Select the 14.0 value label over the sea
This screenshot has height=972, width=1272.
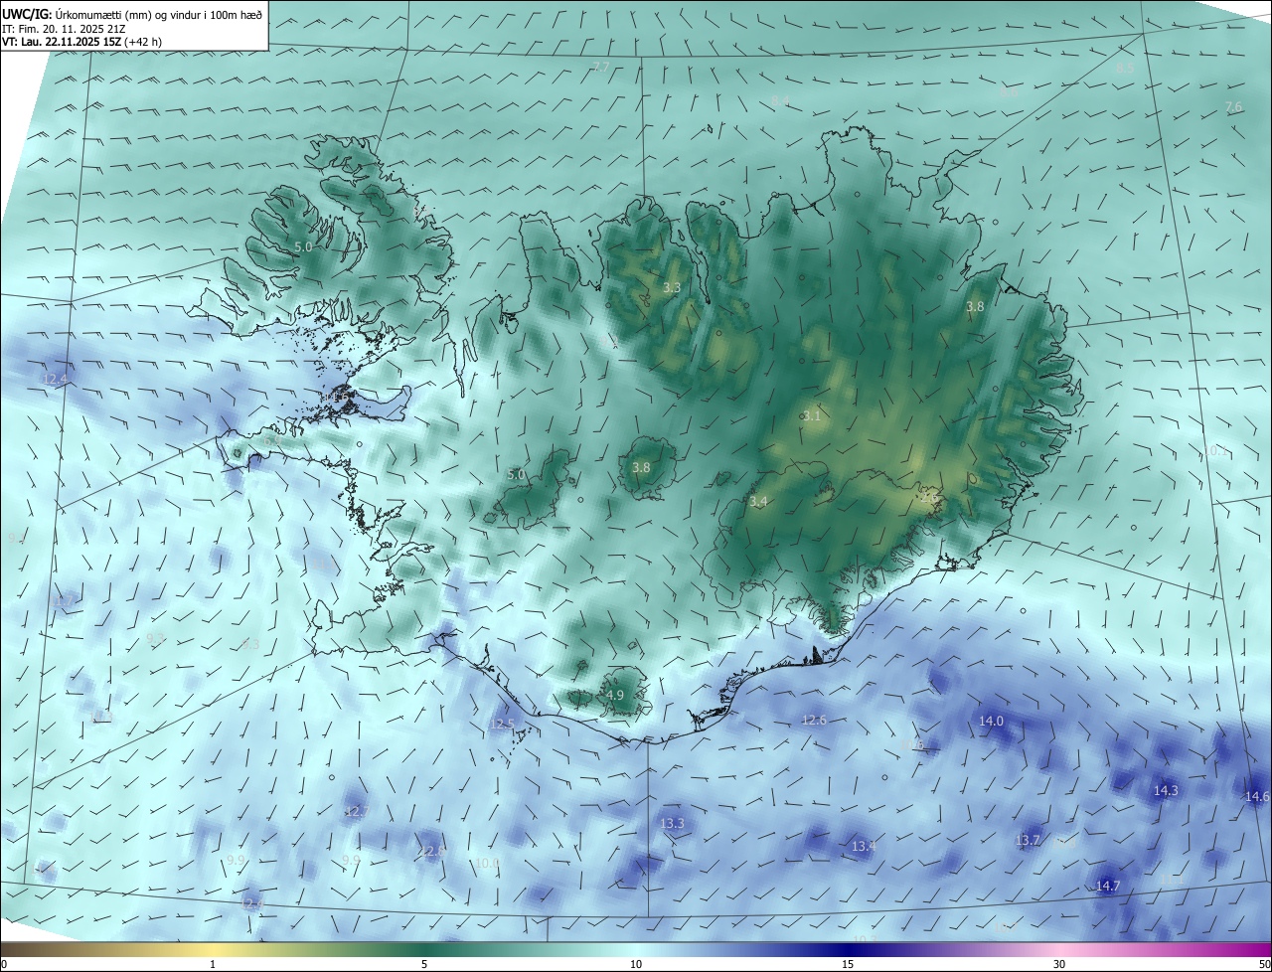(x=991, y=722)
